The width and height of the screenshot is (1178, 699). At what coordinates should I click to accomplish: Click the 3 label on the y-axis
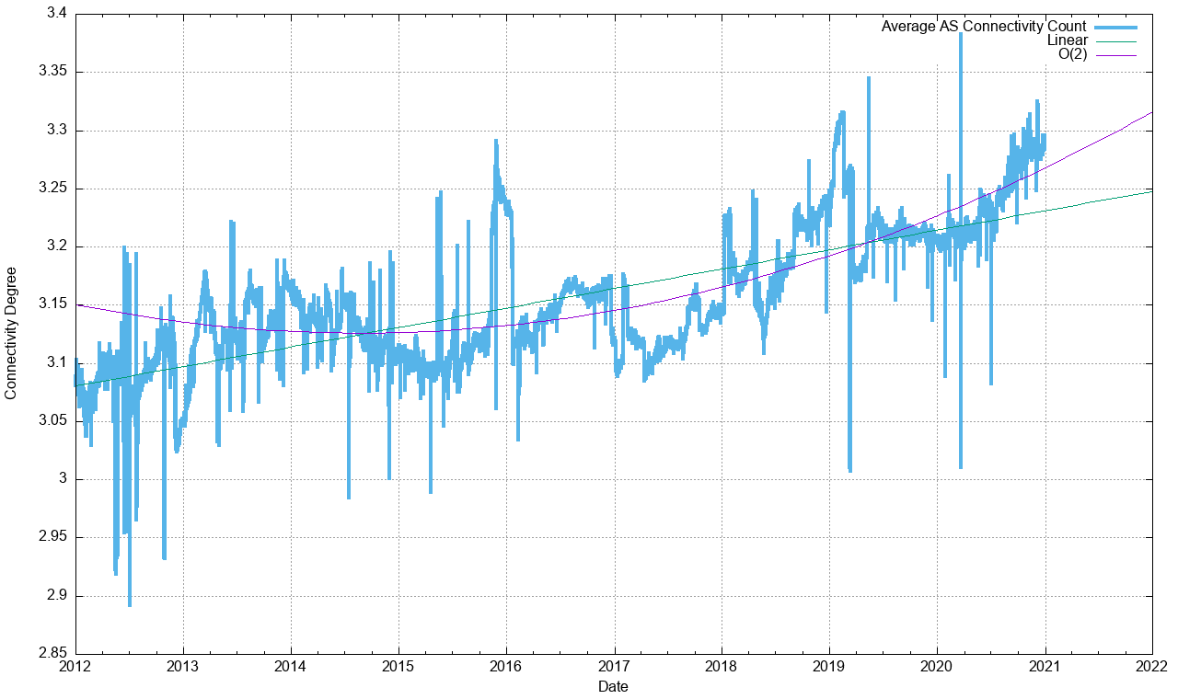tap(62, 479)
